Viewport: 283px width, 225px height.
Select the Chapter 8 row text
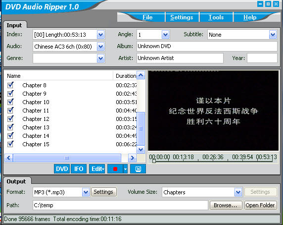34,85
